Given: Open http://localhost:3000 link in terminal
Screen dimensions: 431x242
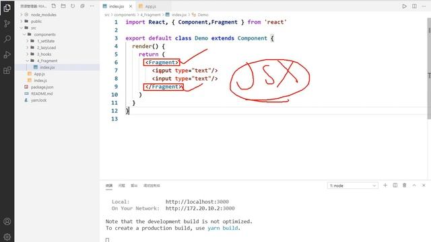Looking at the screenshot, I should (197, 202).
